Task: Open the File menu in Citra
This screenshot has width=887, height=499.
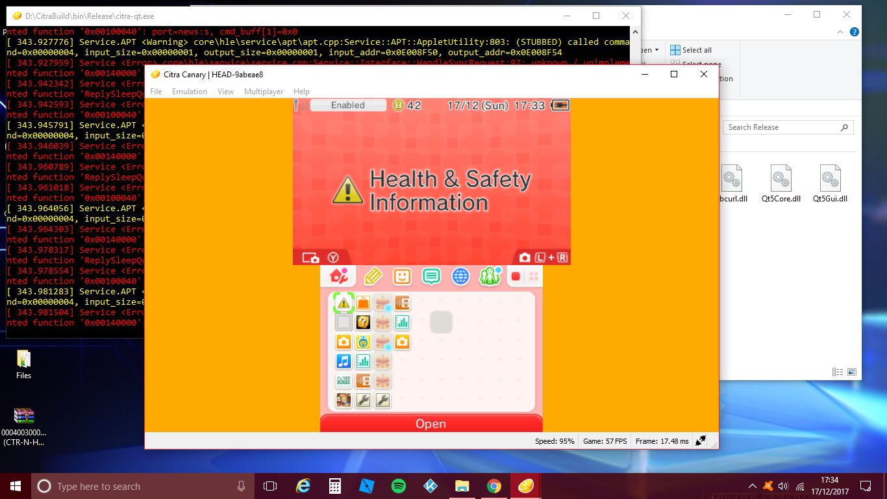Action: tap(156, 92)
